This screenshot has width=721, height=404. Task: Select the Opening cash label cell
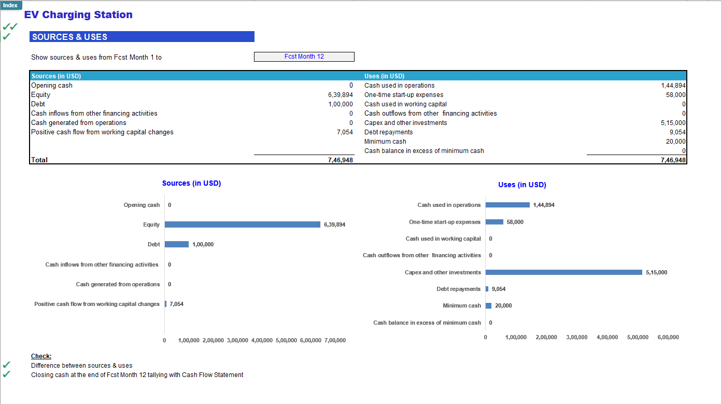52,86
